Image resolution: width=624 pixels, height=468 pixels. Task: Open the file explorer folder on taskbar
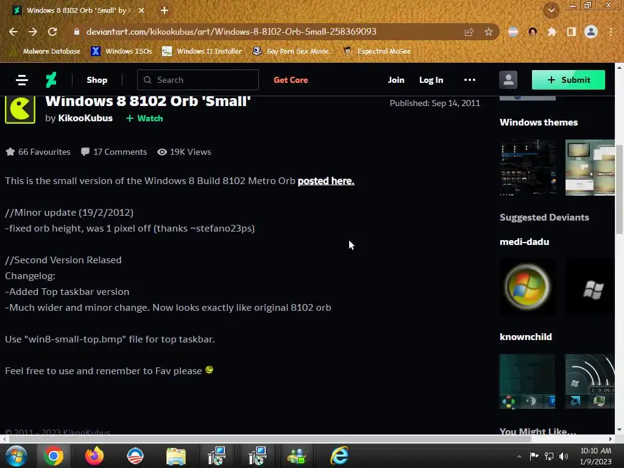[x=176, y=456]
